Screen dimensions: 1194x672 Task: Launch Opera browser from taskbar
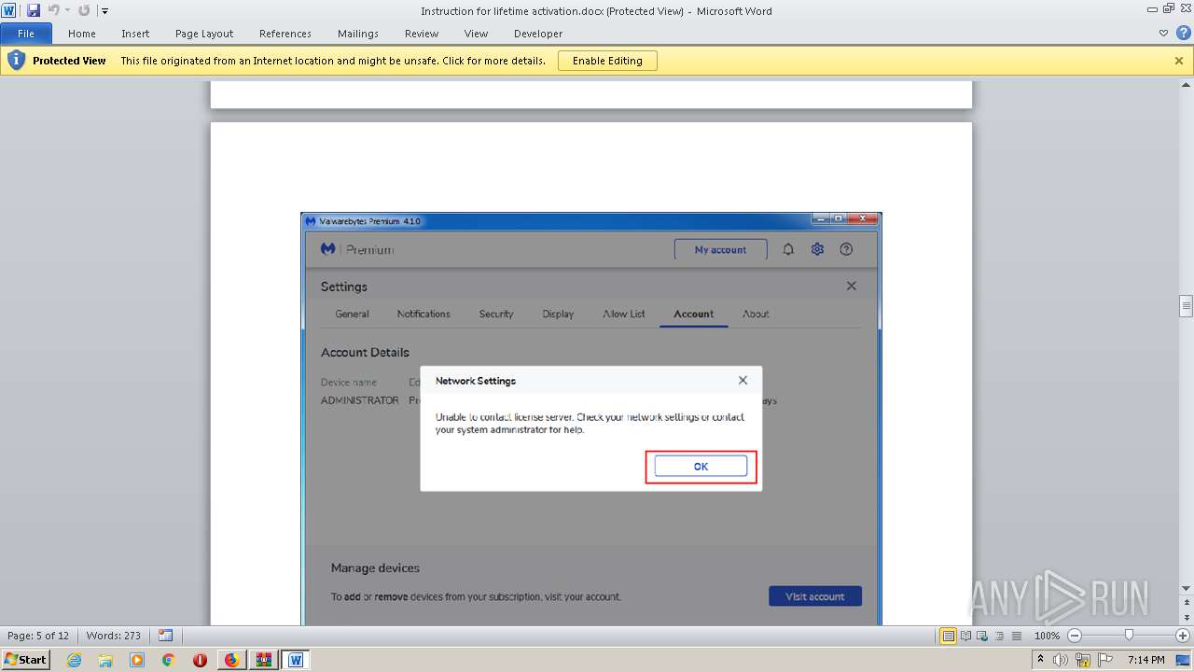point(200,660)
